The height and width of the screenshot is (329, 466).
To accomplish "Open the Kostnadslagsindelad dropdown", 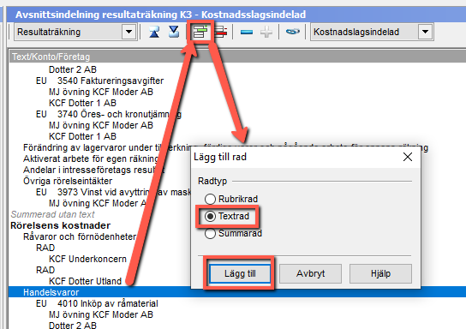I will pos(425,32).
